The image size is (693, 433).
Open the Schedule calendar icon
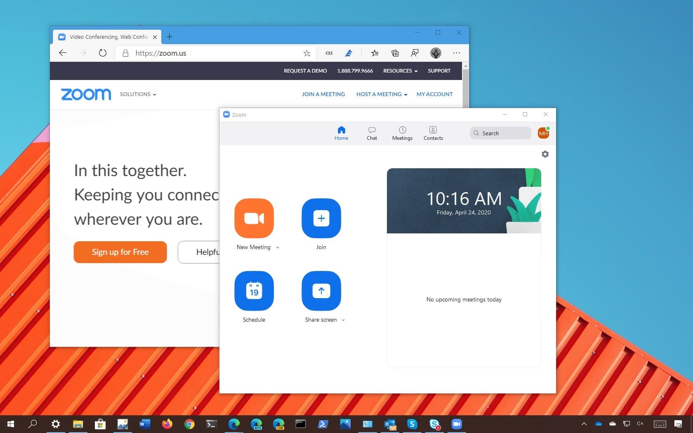coord(254,291)
